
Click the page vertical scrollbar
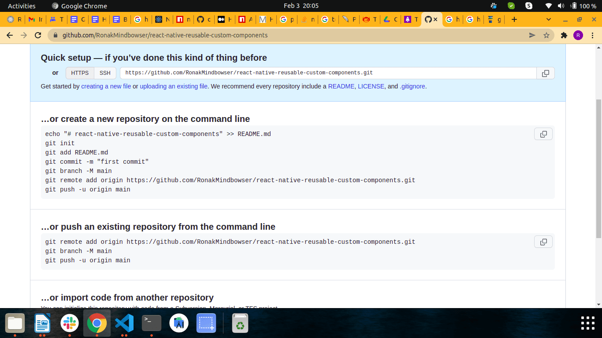click(598, 167)
